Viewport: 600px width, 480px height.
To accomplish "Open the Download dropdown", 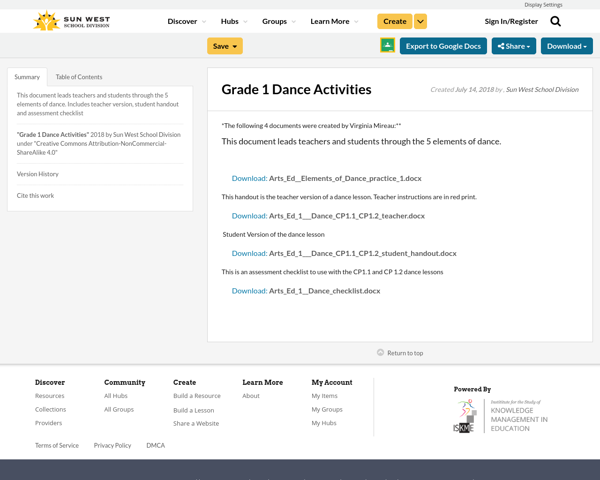I will pos(566,45).
